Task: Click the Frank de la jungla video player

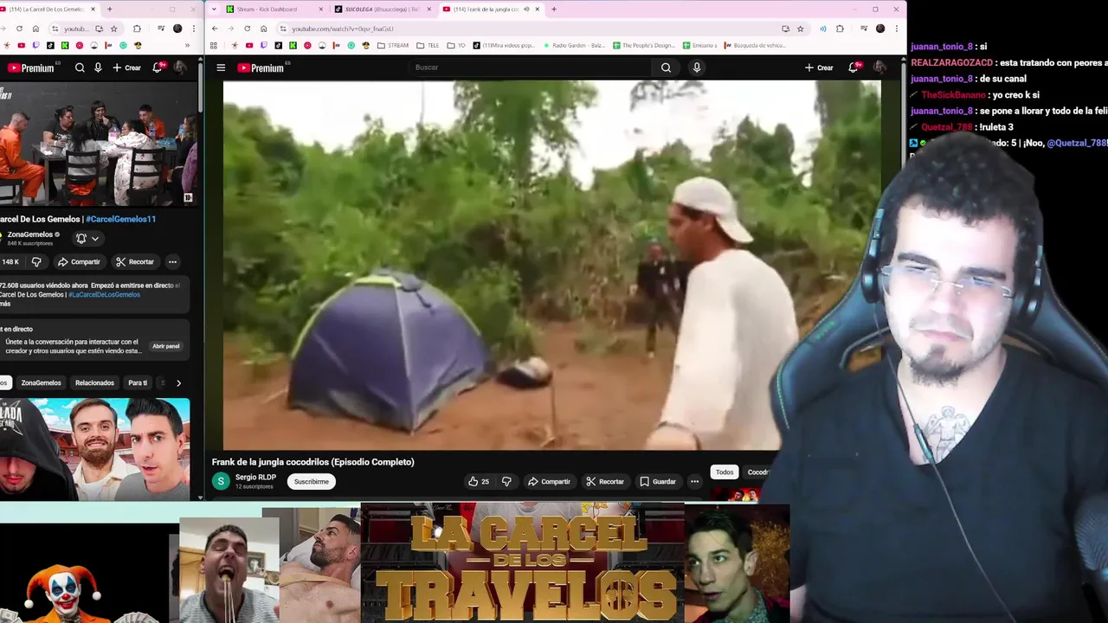Action: (551, 265)
